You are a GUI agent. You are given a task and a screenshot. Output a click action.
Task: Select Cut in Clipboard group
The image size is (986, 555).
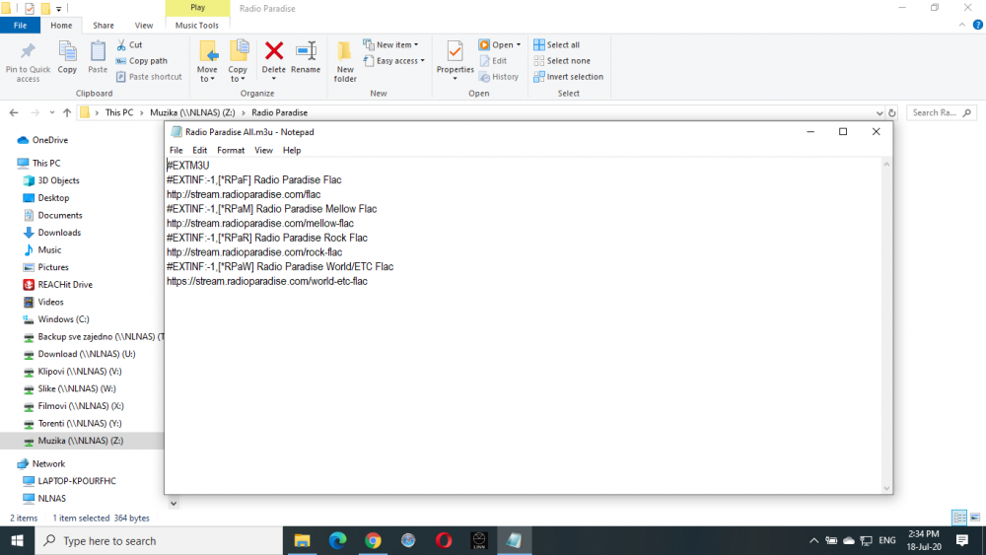click(x=129, y=44)
